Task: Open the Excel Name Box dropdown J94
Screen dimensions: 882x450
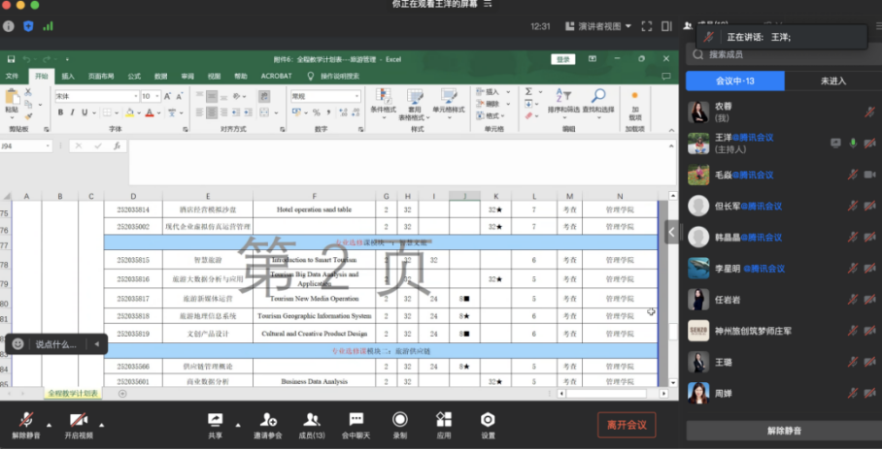Action: click(x=48, y=146)
